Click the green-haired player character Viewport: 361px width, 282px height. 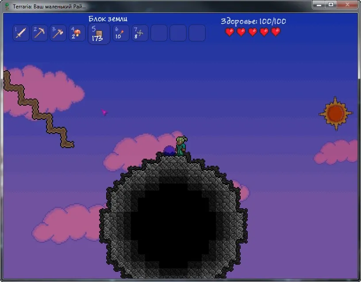(x=181, y=146)
